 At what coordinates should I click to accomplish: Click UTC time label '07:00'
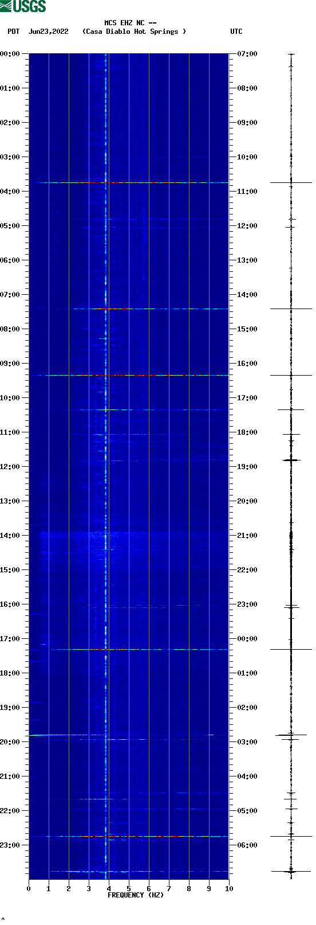247,54
